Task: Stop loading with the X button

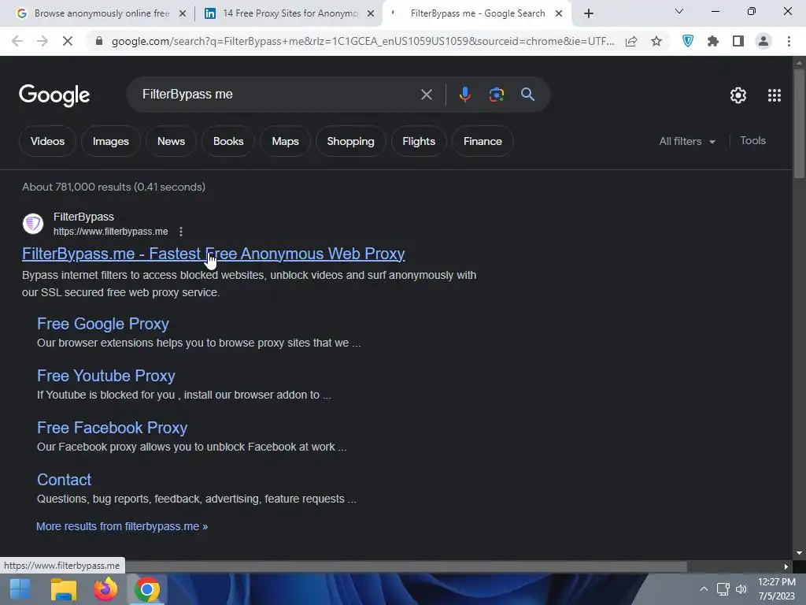Action: [68, 41]
